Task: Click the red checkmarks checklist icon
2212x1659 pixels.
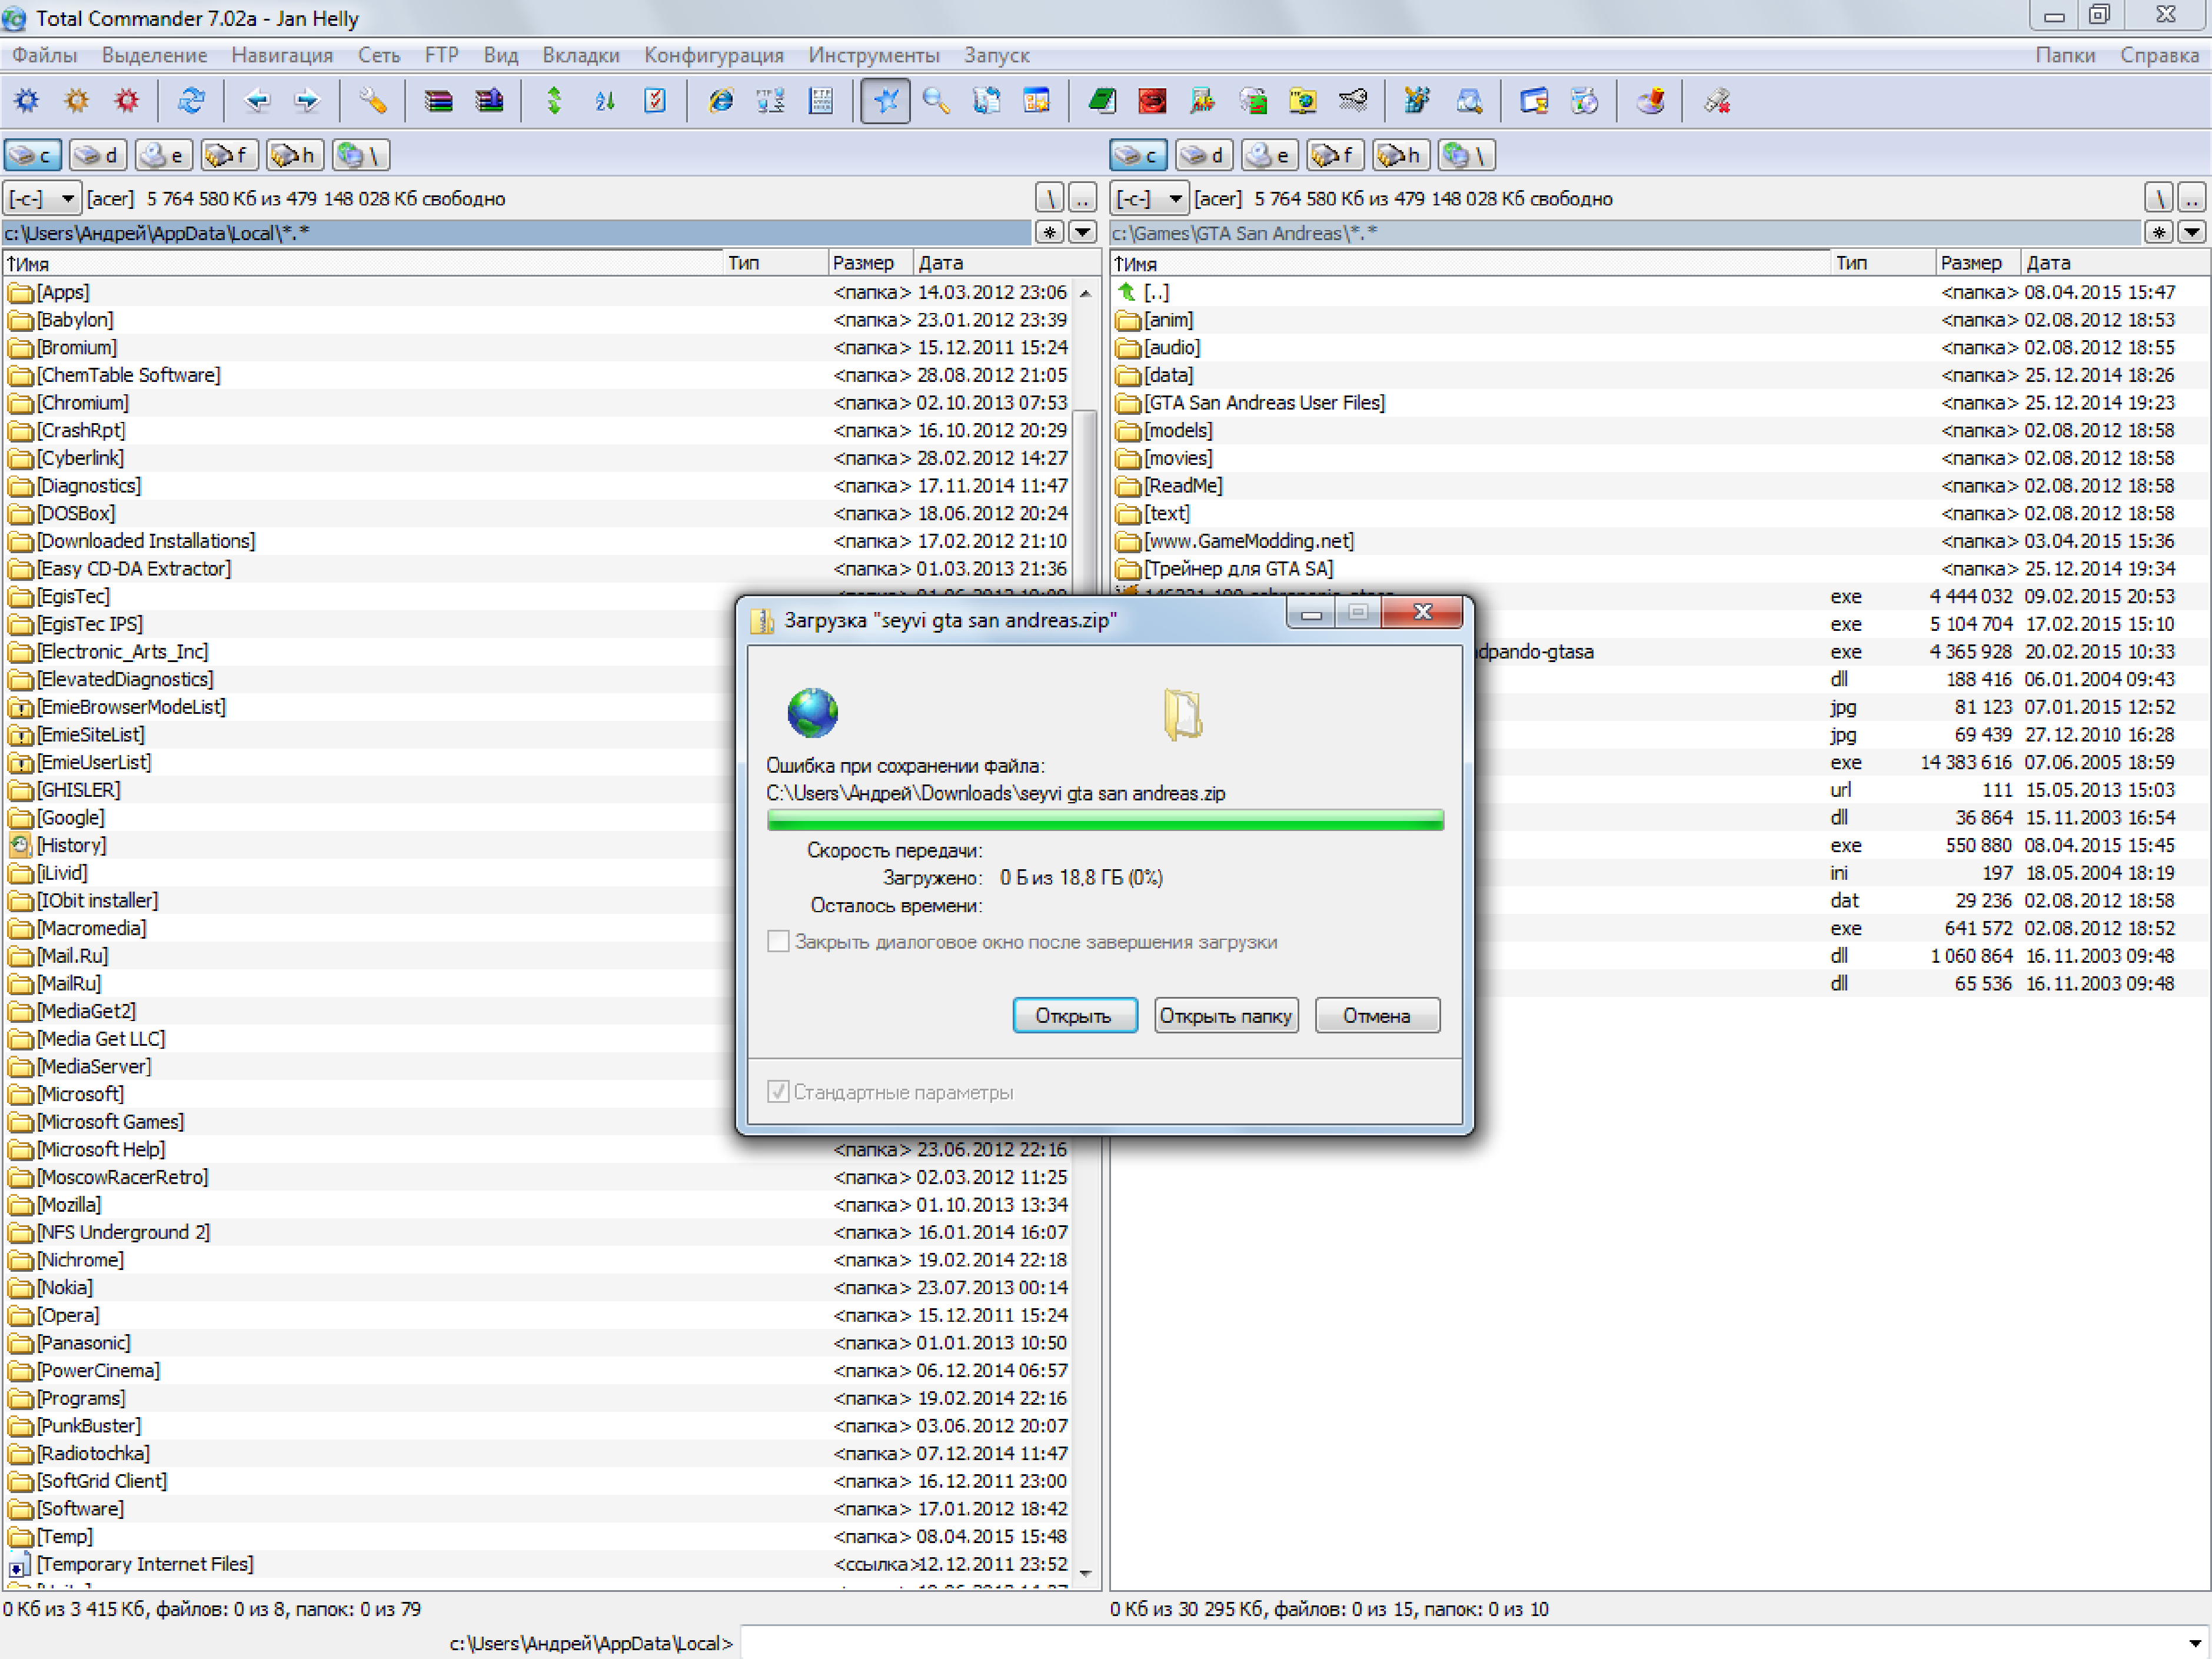Action: coord(655,101)
